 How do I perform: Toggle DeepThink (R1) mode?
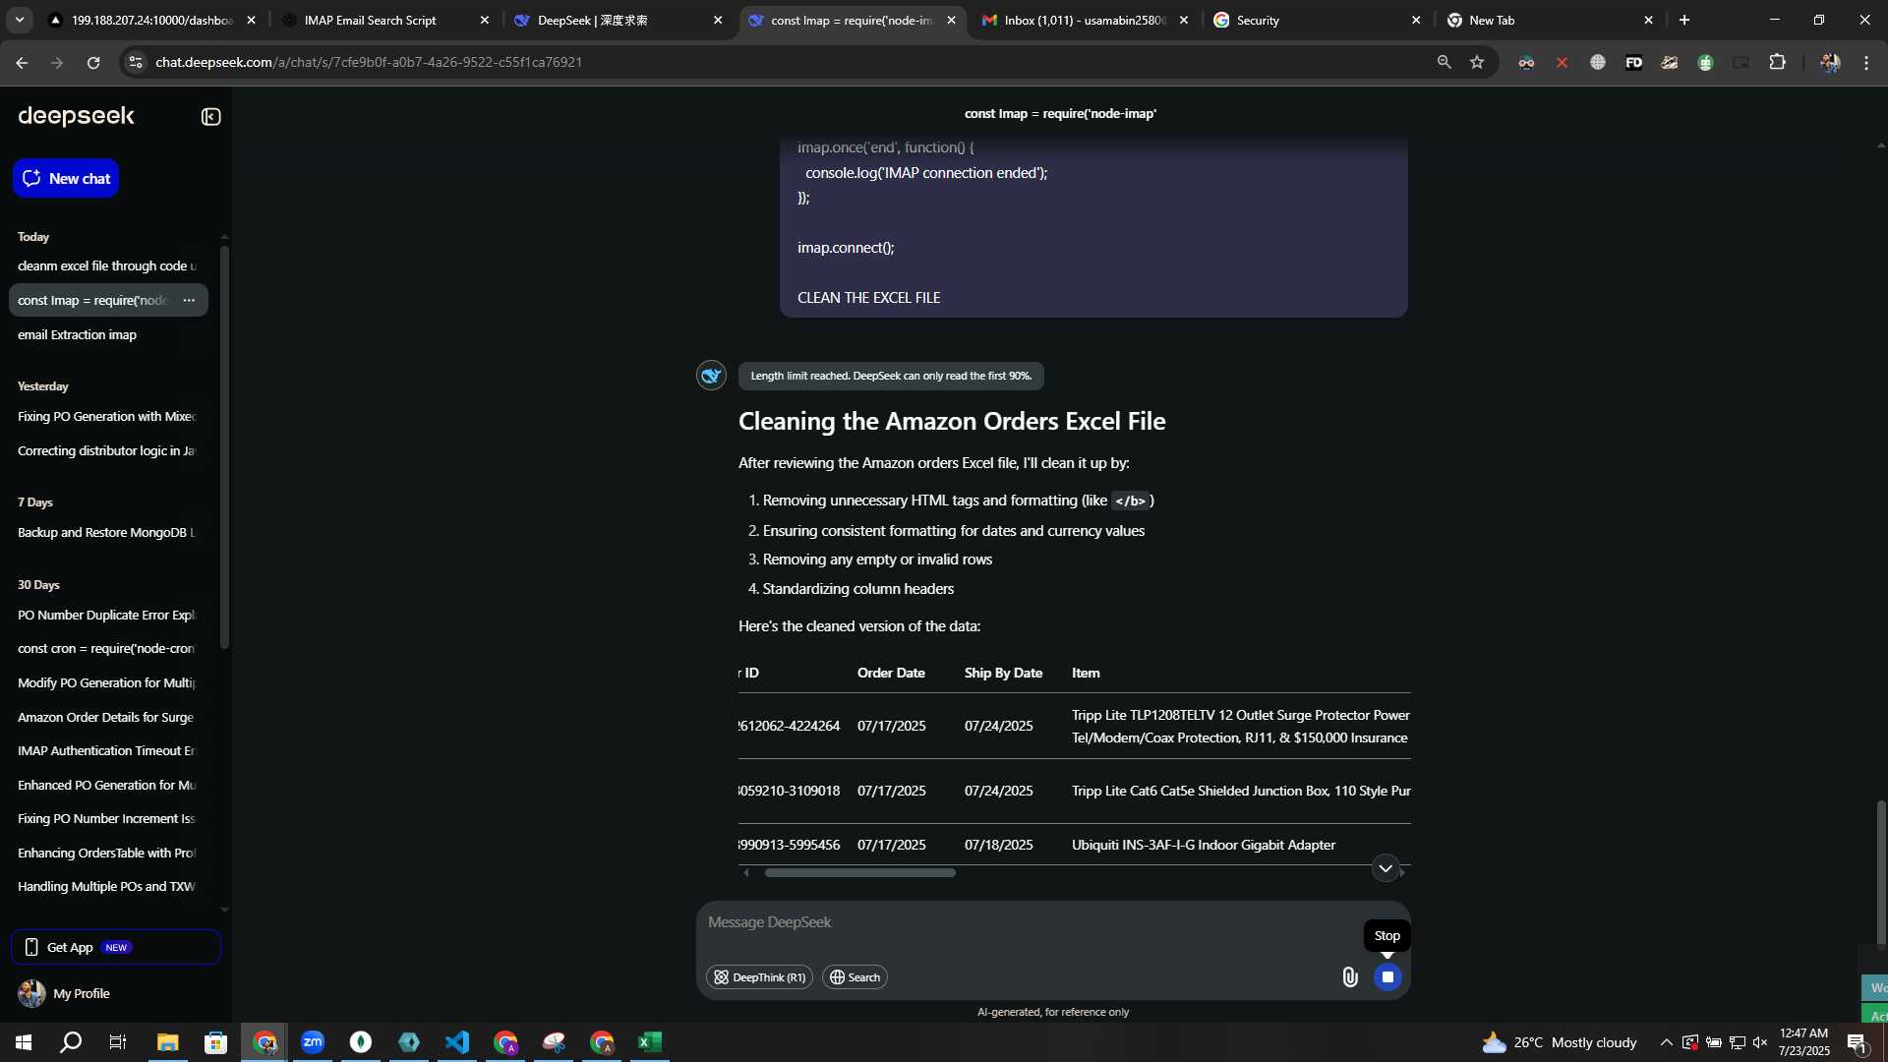pyautogui.click(x=759, y=976)
